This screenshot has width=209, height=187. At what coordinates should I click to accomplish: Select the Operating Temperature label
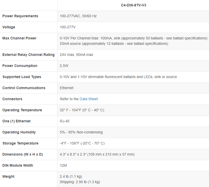pos(22,110)
